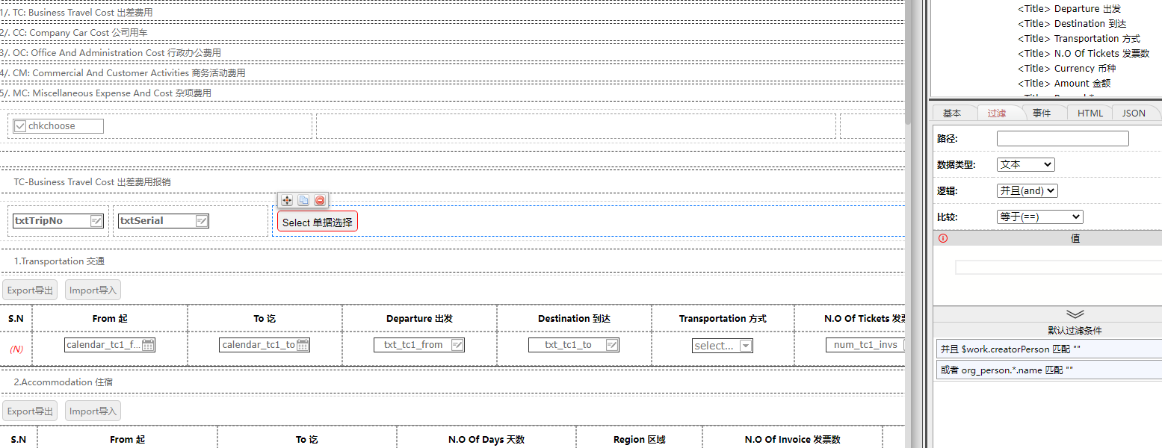1162x448 pixels.
Task: Click Departure 出发 column header in table
Action: (419, 319)
